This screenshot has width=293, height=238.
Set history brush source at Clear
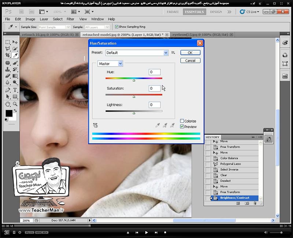point(207,175)
